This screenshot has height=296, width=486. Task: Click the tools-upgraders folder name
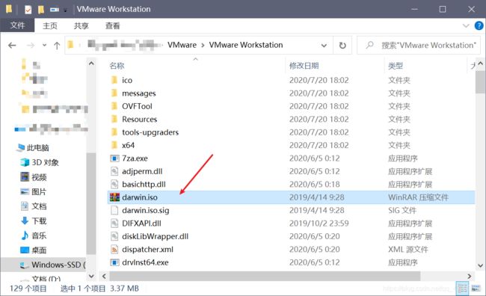[x=150, y=132]
